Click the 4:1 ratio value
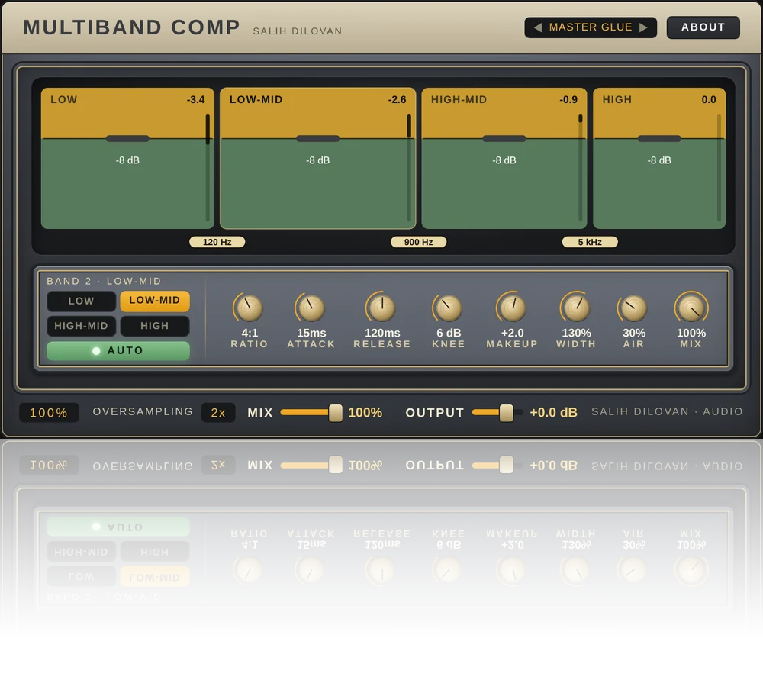 pos(250,333)
